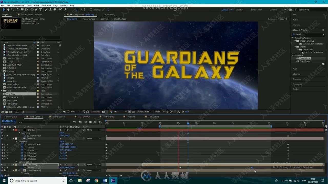The height and width of the screenshot is (184, 328).
Task: Select the Horizontal Type tool
Action: click(40, 9)
